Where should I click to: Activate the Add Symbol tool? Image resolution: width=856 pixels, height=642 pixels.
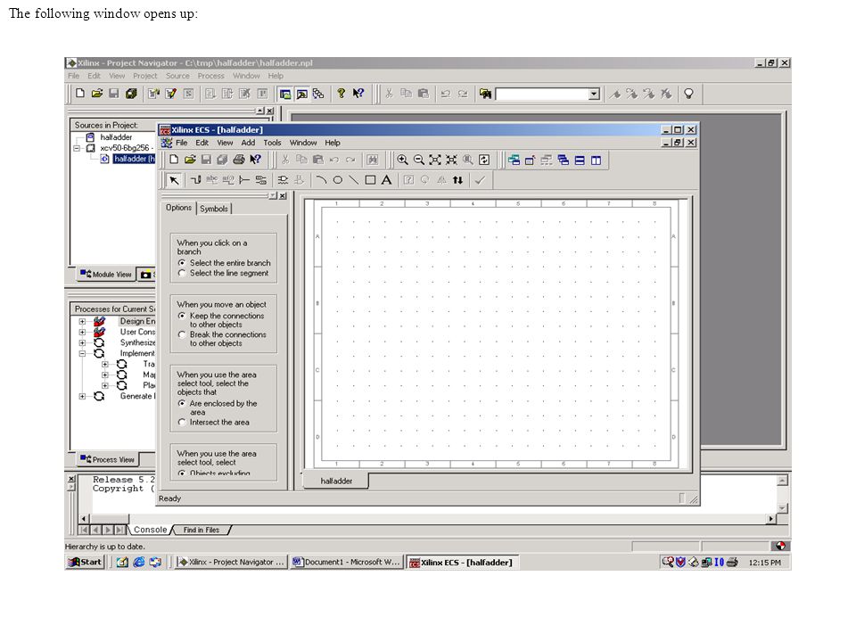(x=283, y=180)
